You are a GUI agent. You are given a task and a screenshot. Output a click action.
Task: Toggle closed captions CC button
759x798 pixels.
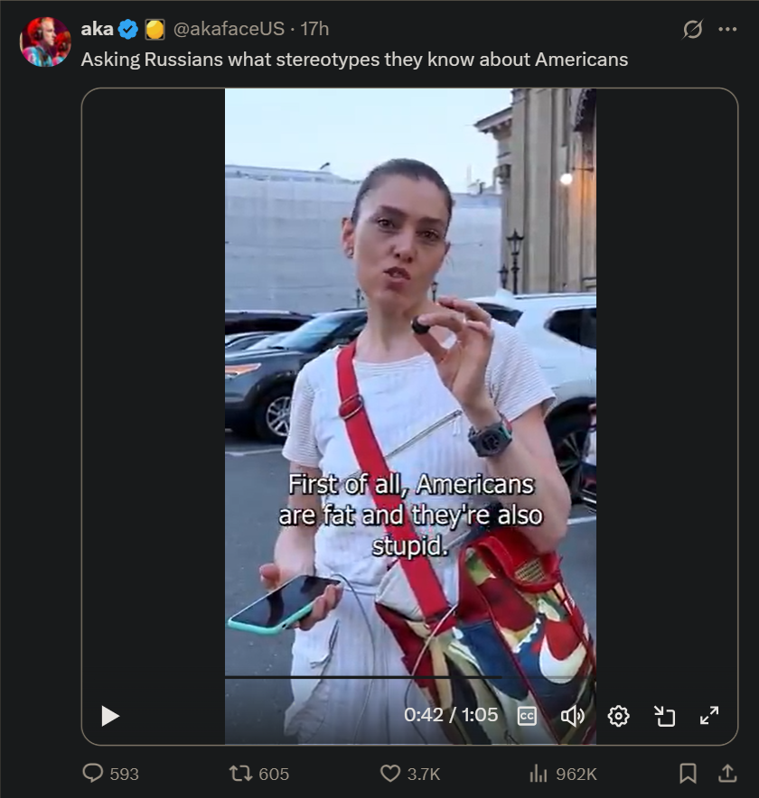click(527, 716)
